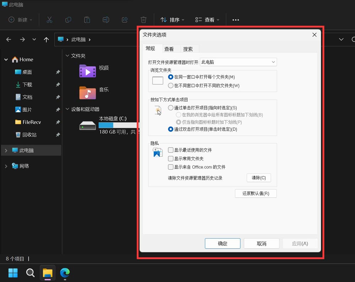Click the Delete icon in the toolbar
Screen dimensions: 355x282
tap(143, 20)
